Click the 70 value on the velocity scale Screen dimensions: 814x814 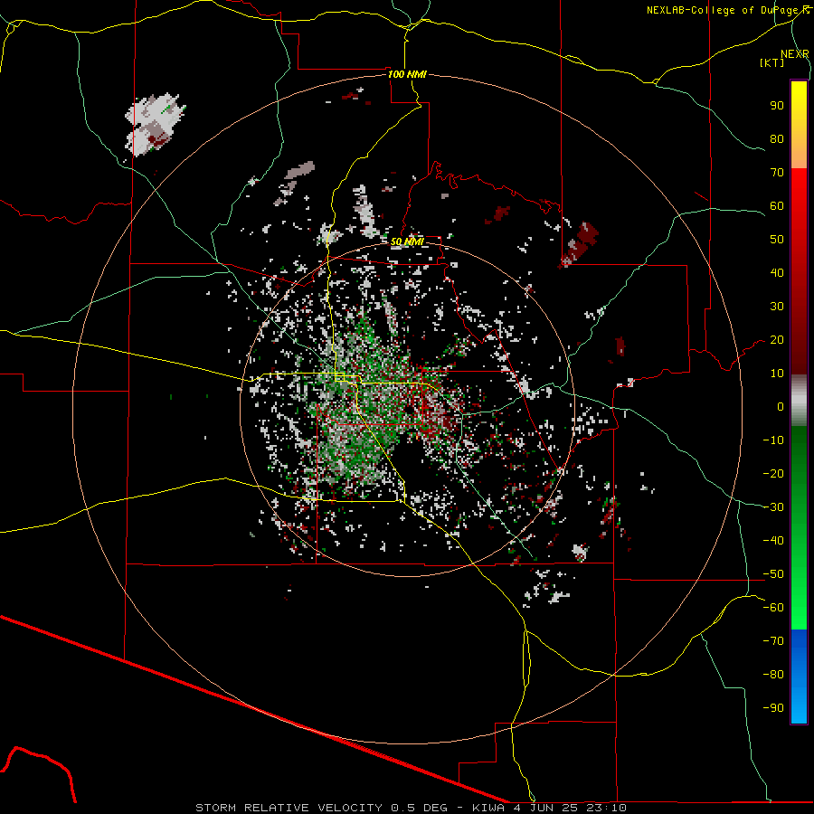(777, 173)
